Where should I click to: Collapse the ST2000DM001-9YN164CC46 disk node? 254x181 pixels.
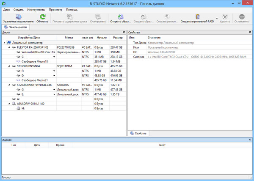pyautogui.click(x=9, y=85)
